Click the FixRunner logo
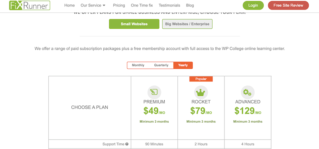This screenshot has width=319, height=149. [30, 6]
